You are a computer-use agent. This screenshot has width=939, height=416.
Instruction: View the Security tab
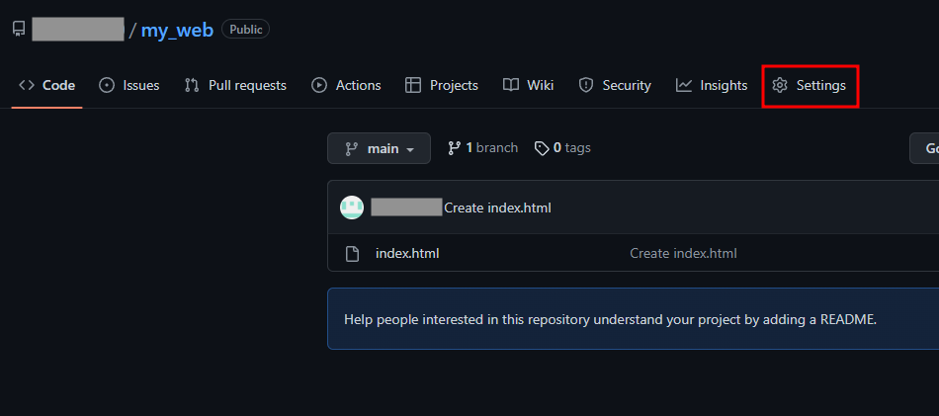coord(615,86)
